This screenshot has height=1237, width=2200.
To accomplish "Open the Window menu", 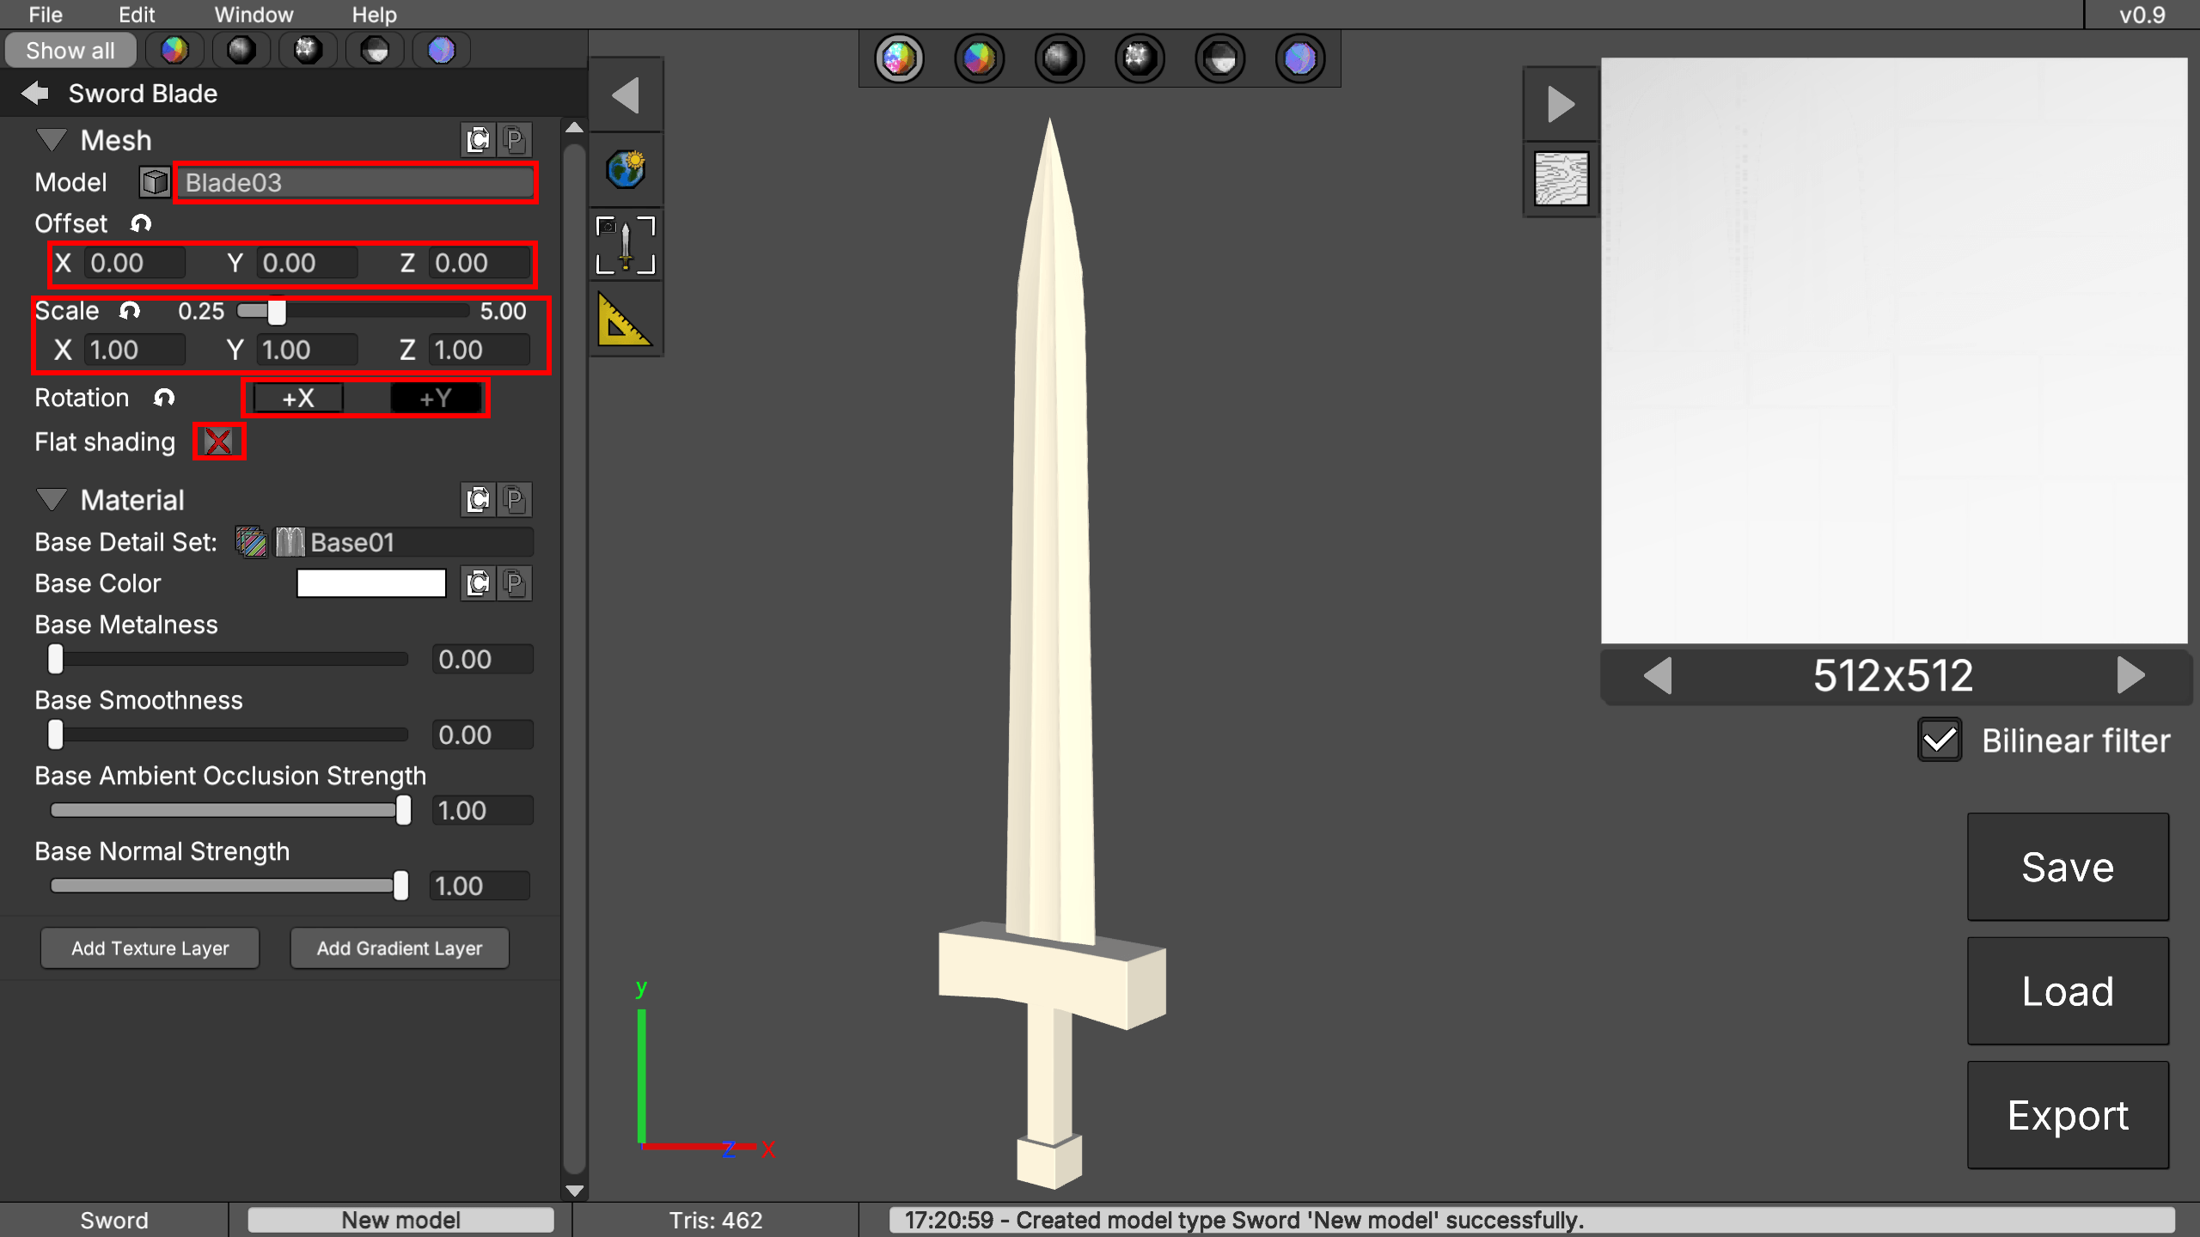I will (254, 15).
